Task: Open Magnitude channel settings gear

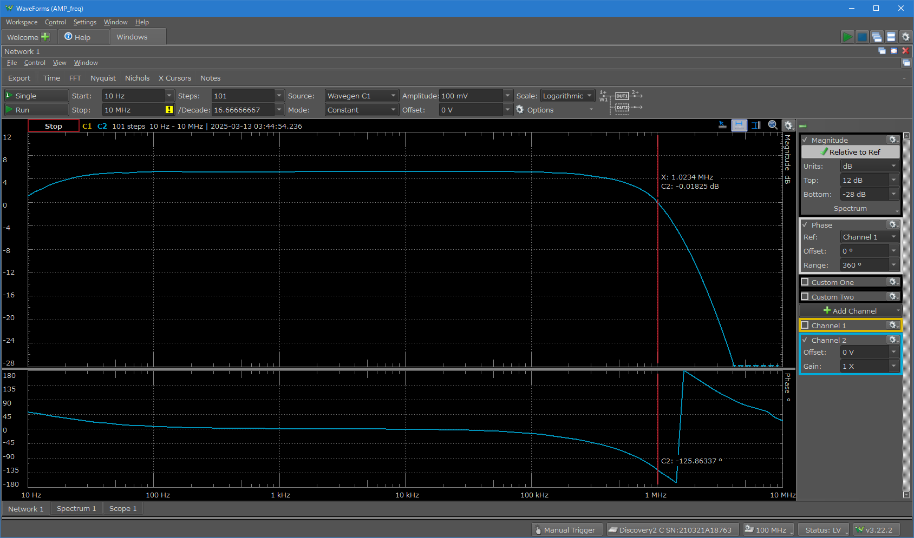Action: pyautogui.click(x=893, y=140)
